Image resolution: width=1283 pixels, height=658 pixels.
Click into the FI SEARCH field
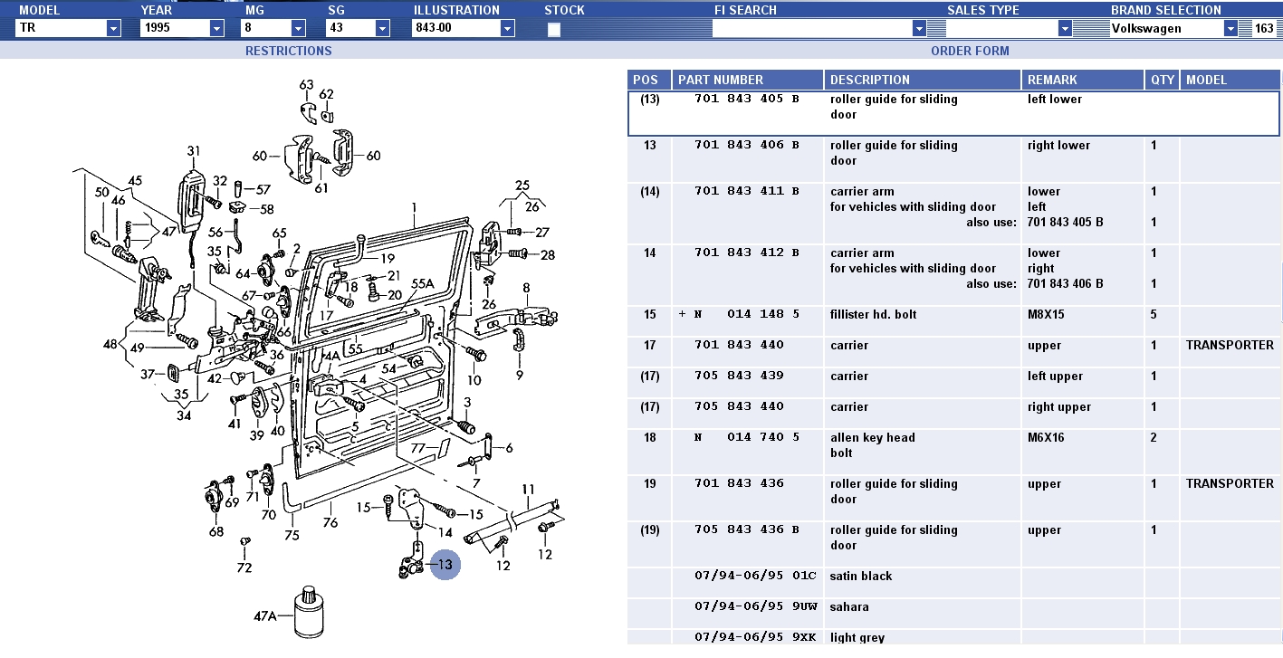coord(812,28)
